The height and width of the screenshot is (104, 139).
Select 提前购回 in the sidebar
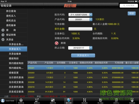pyautogui.click(x=14, y=58)
